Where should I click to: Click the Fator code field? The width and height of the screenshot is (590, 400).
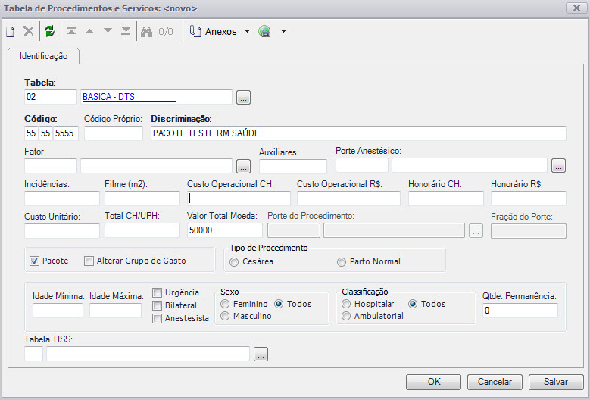point(51,166)
